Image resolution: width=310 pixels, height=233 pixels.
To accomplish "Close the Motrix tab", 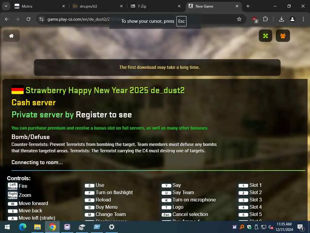I will point(64,6).
